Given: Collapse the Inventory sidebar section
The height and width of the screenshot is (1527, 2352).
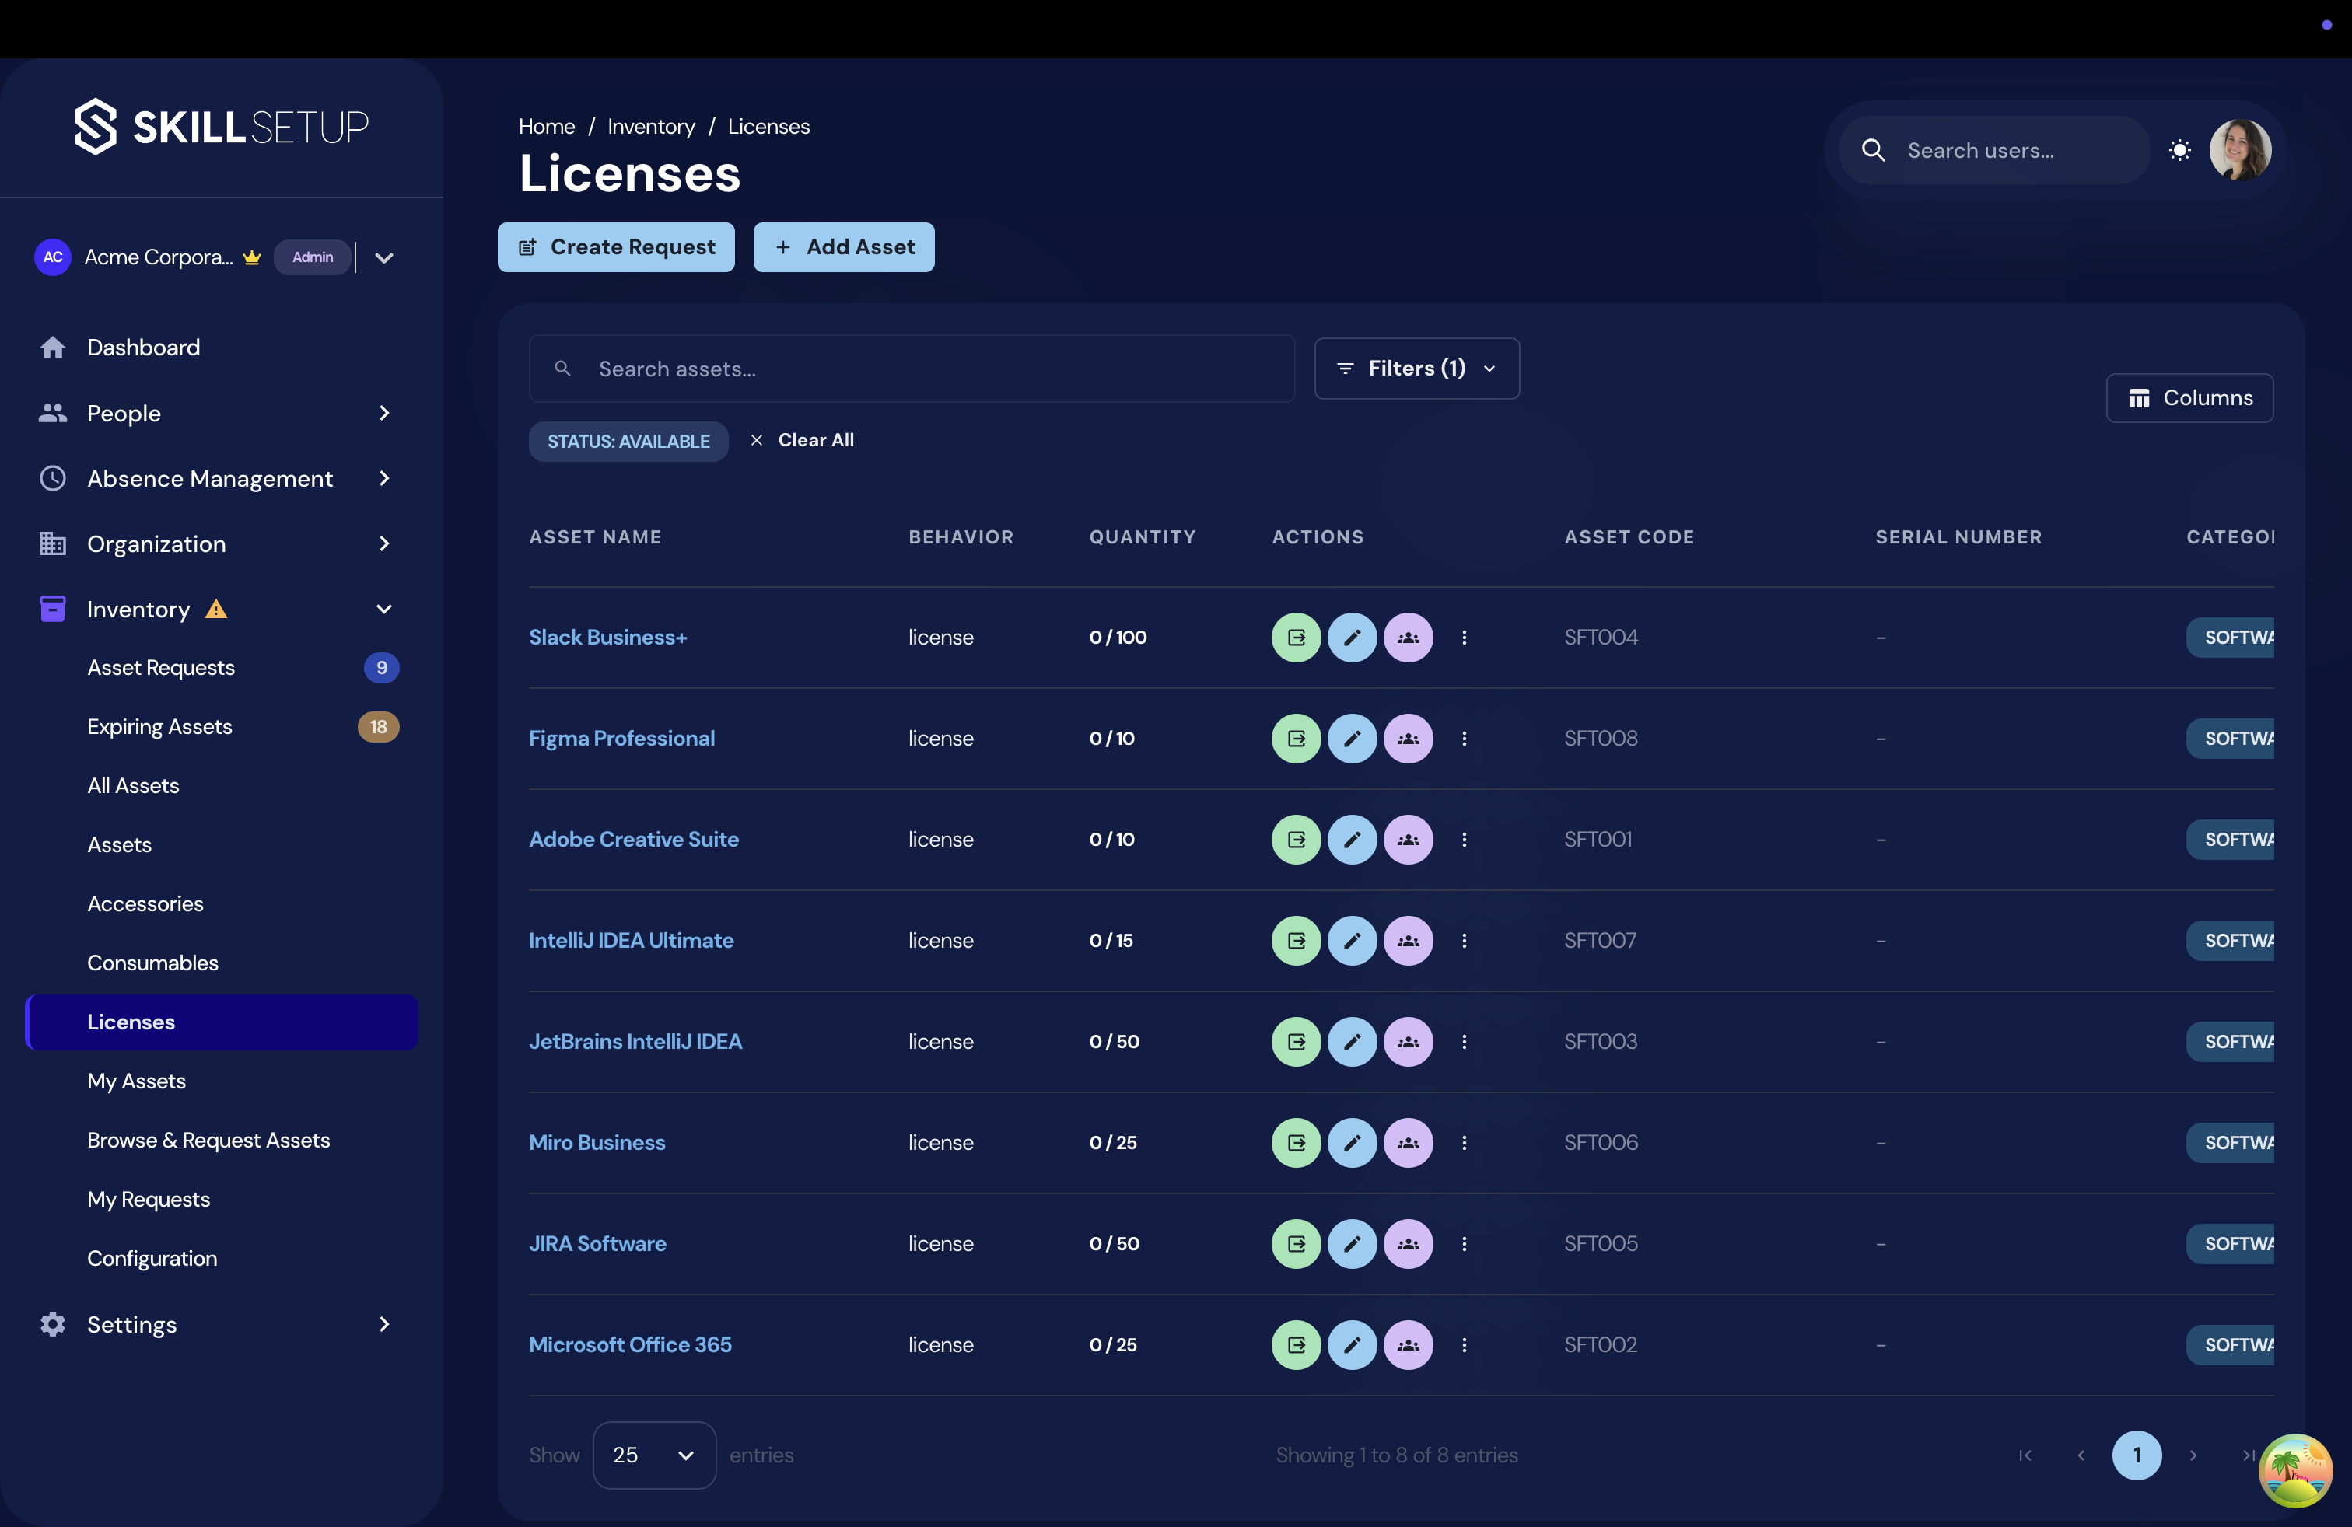Looking at the screenshot, I should 383,610.
